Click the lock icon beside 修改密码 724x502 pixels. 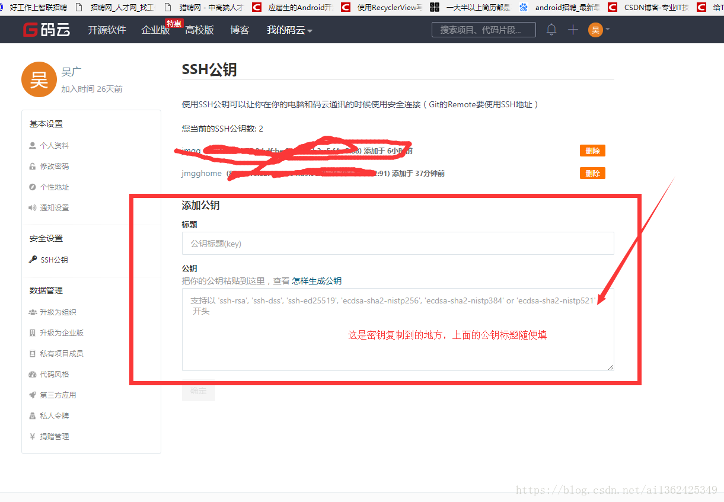pos(32,167)
